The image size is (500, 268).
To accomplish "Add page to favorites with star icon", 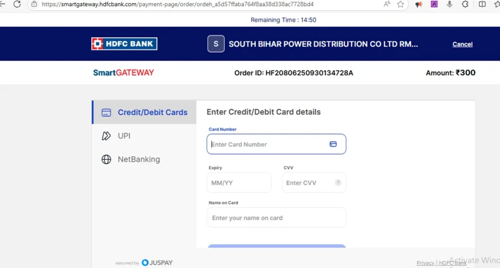I will (400, 4).
